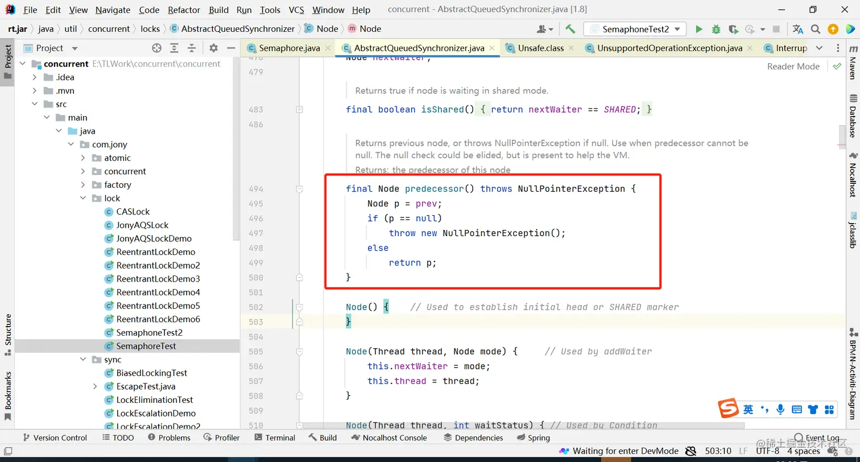Expand all nodes in the Project panel
Screen dimensions: 860x462
174,48
